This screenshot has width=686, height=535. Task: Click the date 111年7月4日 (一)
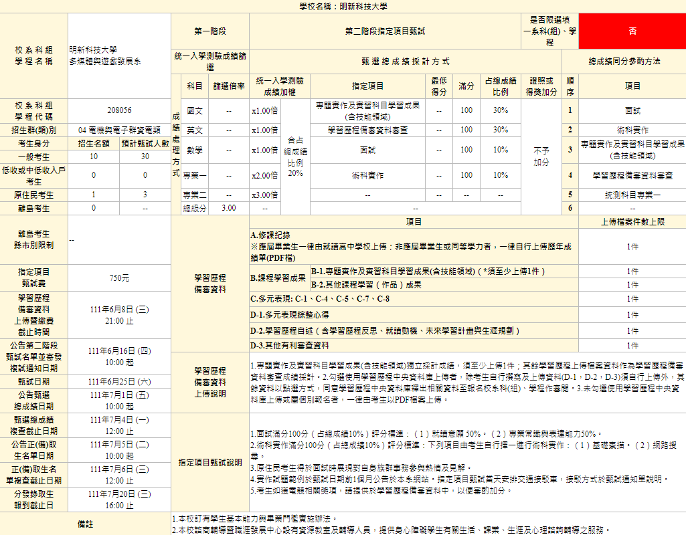point(119,420)
